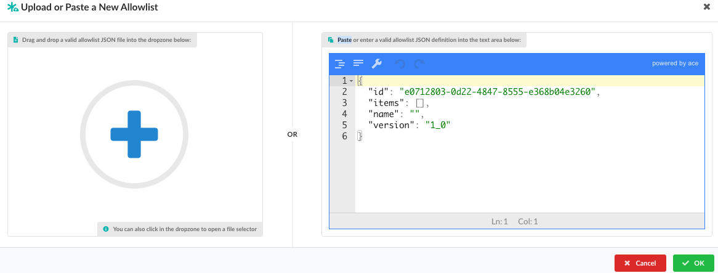Viewport: 718px width, 273px height.
Task: Open the 'powered by ace' link
Action: (675, 63)
